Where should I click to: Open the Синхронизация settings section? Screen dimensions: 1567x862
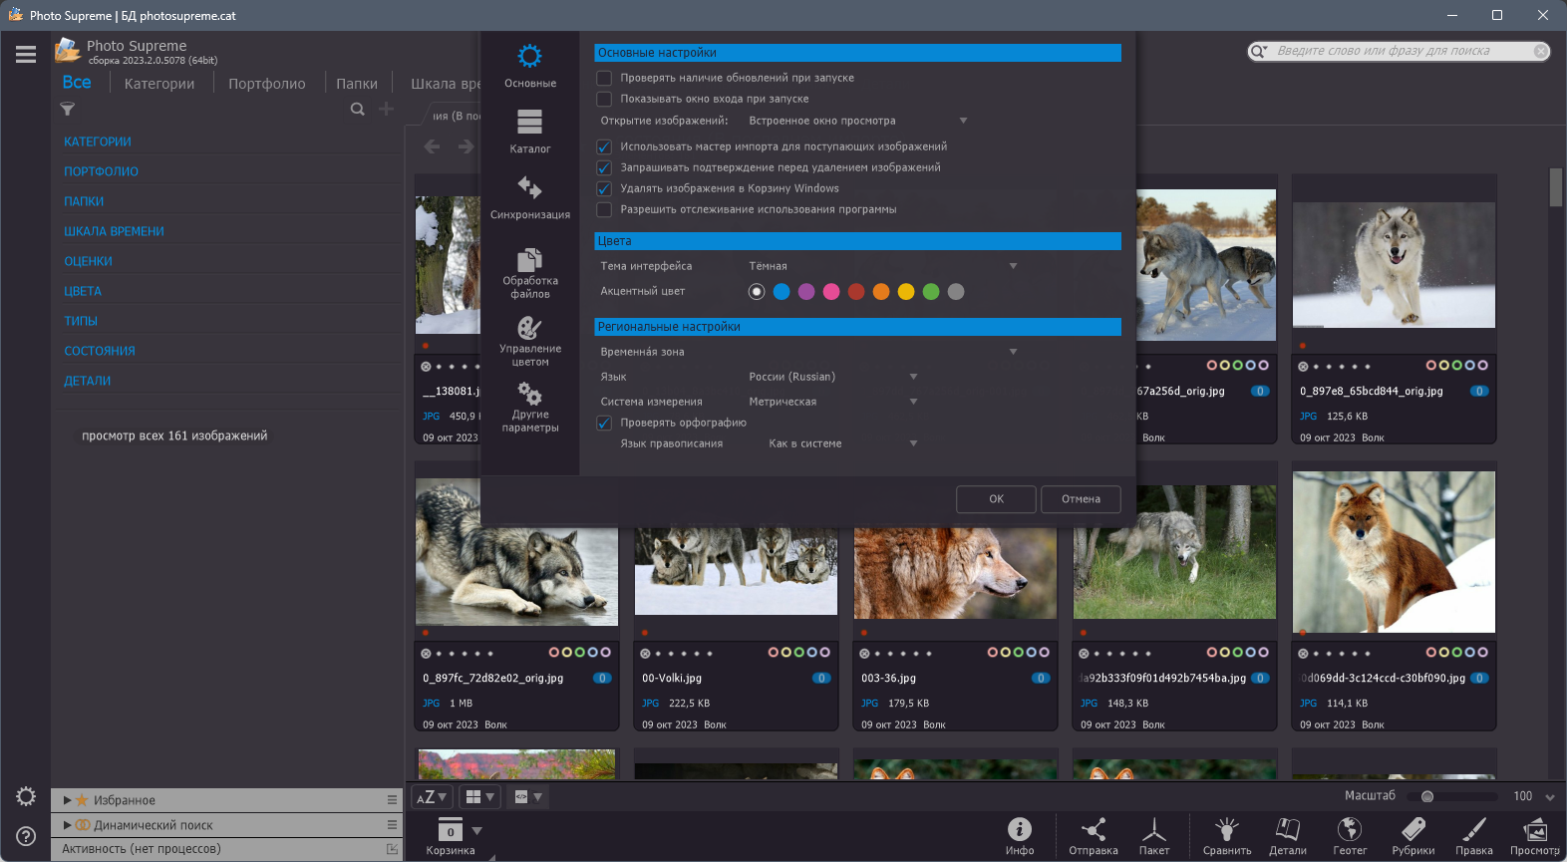pyautogui.click(x=529, y=197)
